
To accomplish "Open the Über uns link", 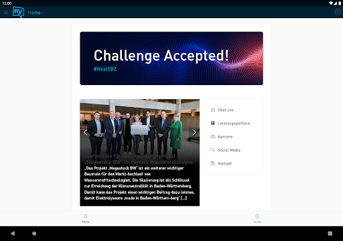I will click(x=226, y=110).
